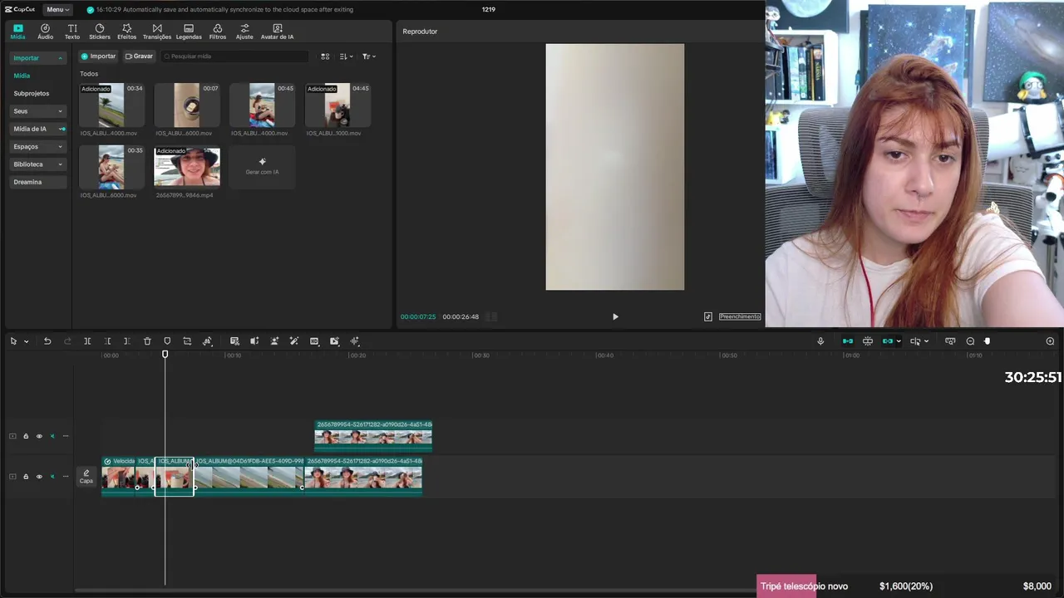Toggle auto snapping
The width and height of the screenshot is (1064, 598).
pyautogui.click(x=868, y=341)
